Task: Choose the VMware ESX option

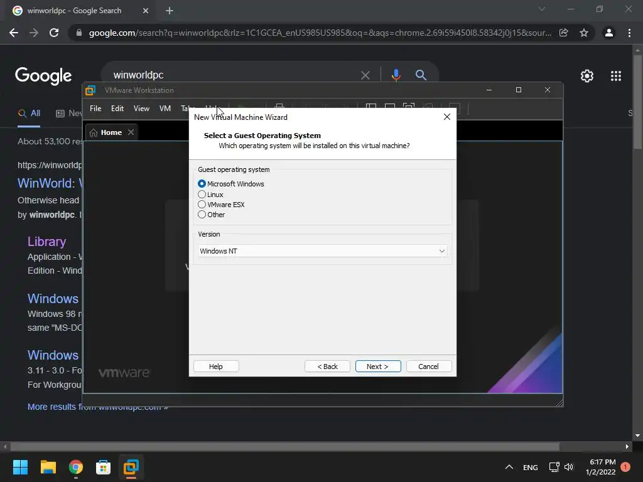Action: click(x=202, y=204)
